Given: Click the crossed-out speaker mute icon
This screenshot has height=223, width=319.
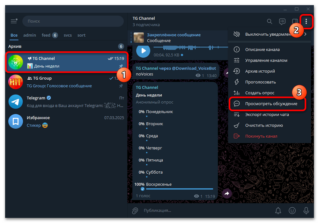Looking at the screenshot, I should (237, 34).
